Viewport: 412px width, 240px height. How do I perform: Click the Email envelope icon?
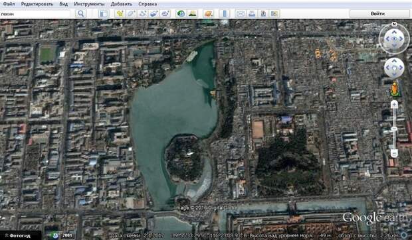click(241, 14)
